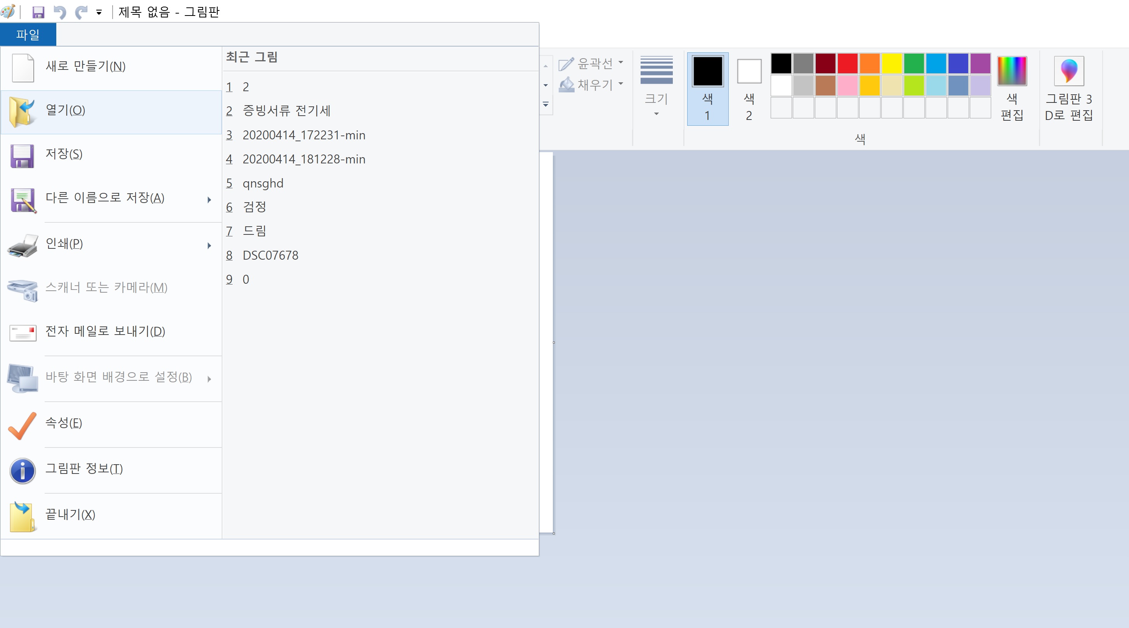This screenshot has height=628, width=1129.
Task: Click the 저장(S) floppy disk icon
Action: click(22, 156)
